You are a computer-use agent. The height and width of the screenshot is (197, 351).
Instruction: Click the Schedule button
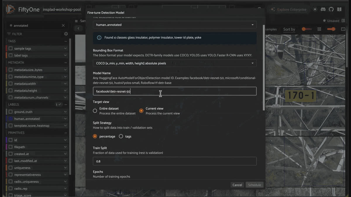coord(254,185)
